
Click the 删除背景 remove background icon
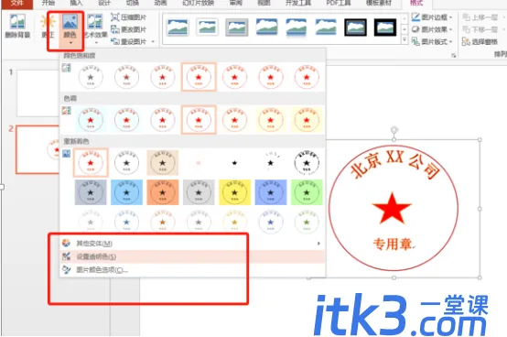tap(17, 21)
